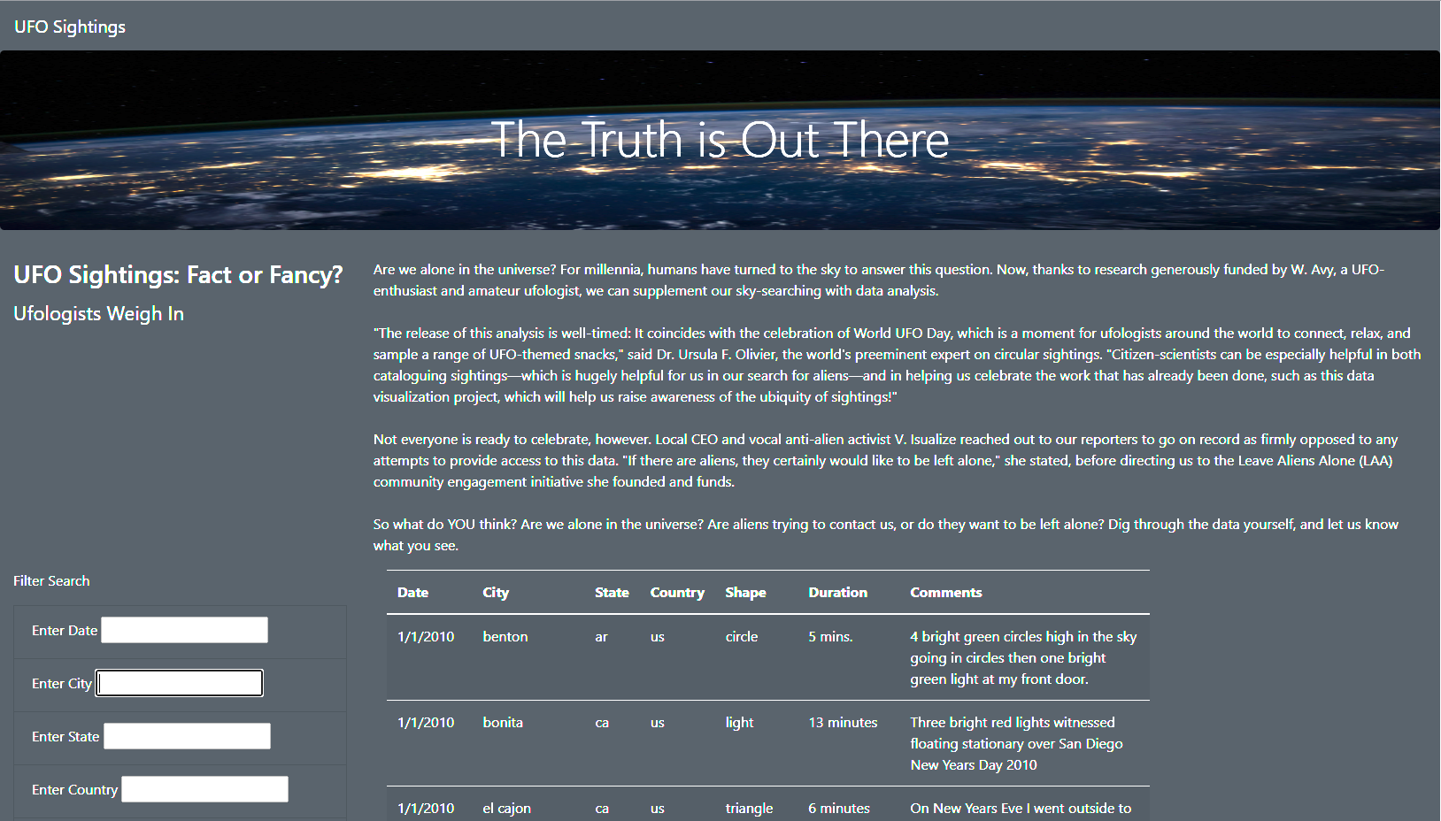This screenshot has height=821, width=1441.
Task: Click the Ufologists Weigh In subtitle
Action: [x=98, y=313]
